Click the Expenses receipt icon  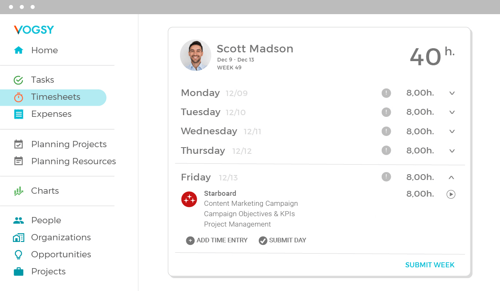[x=18, y=114]
